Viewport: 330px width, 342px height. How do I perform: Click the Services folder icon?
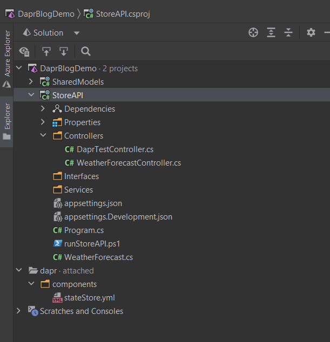[57, 189]
